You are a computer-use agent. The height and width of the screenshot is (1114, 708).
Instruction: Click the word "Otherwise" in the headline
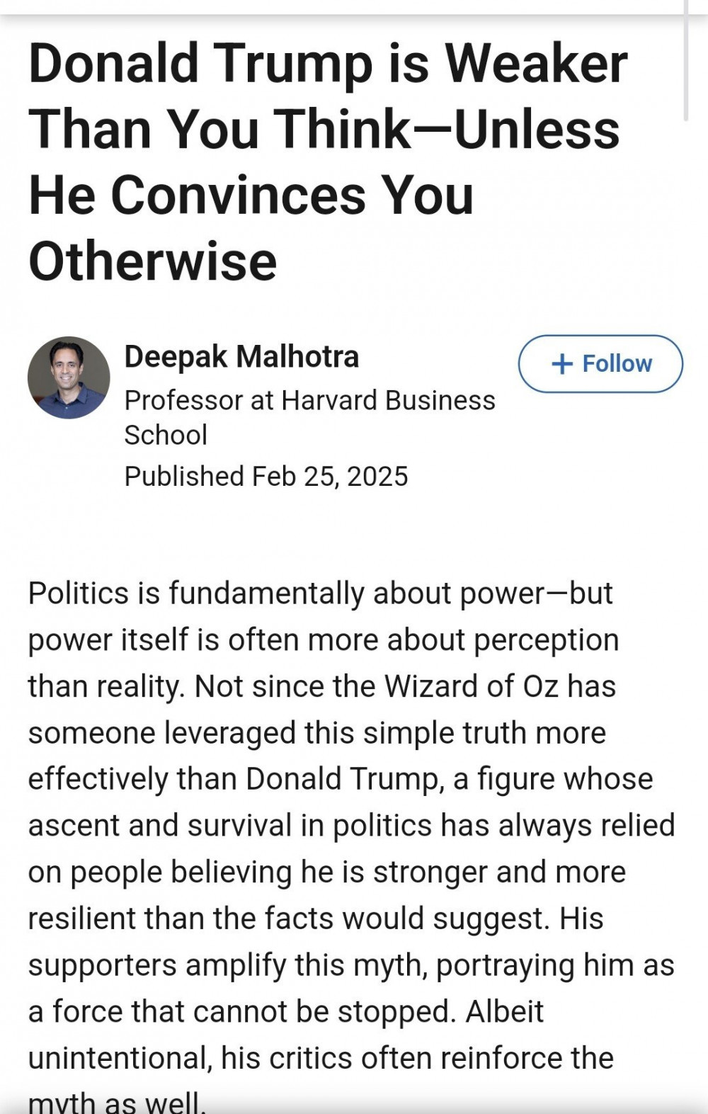click(x=152, y=261)
